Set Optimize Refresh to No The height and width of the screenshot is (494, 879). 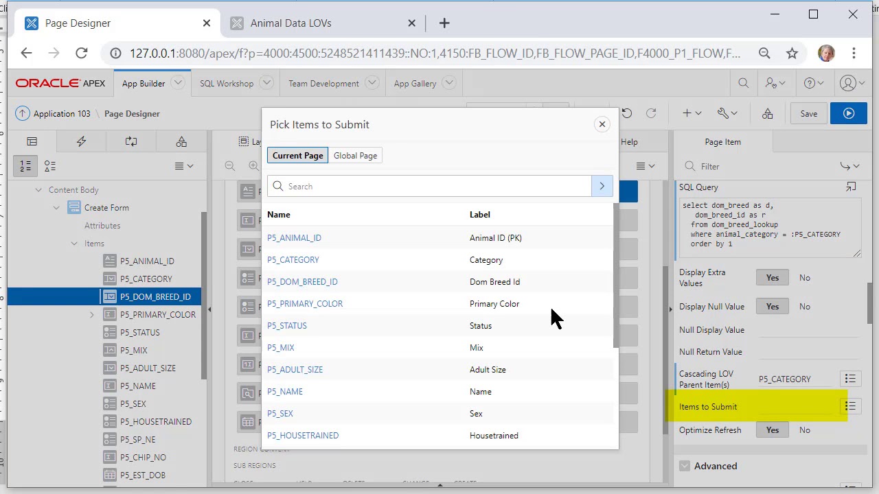805,430
